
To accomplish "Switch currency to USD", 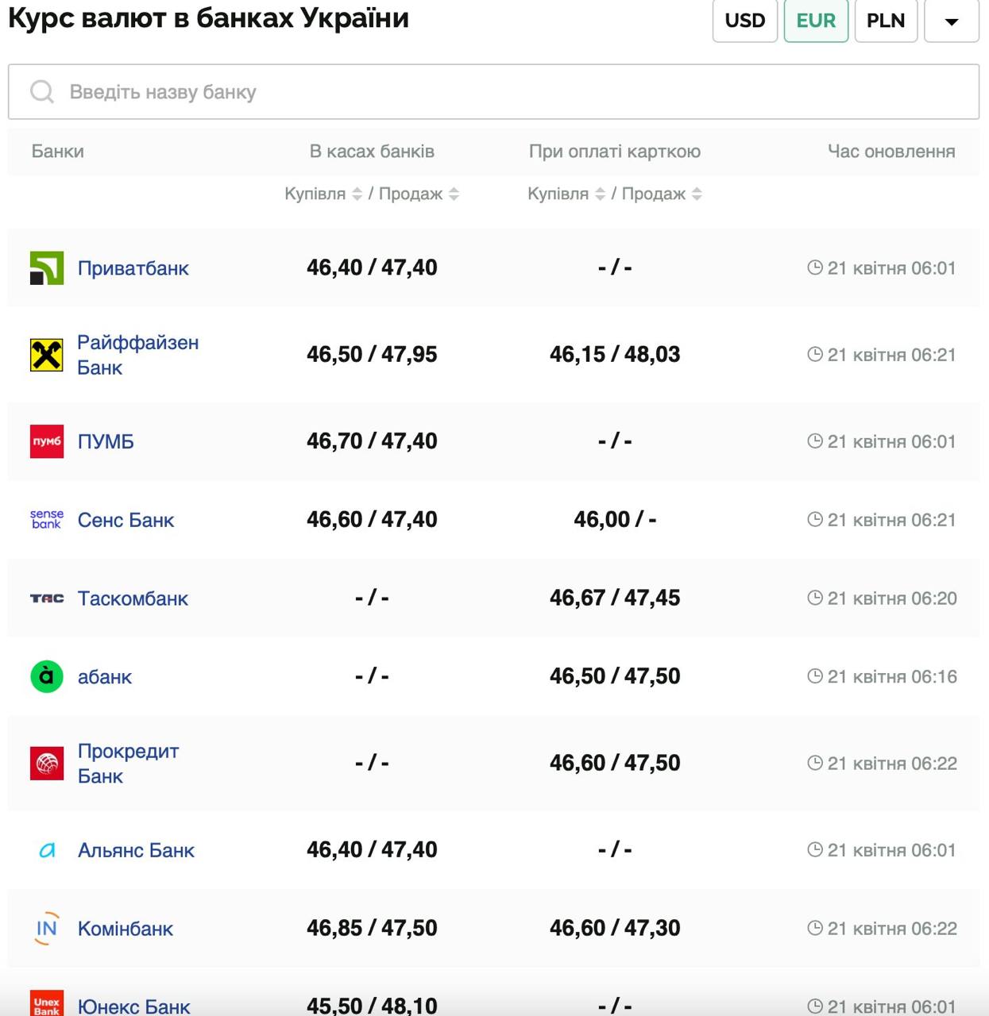I will click(744, 21).
